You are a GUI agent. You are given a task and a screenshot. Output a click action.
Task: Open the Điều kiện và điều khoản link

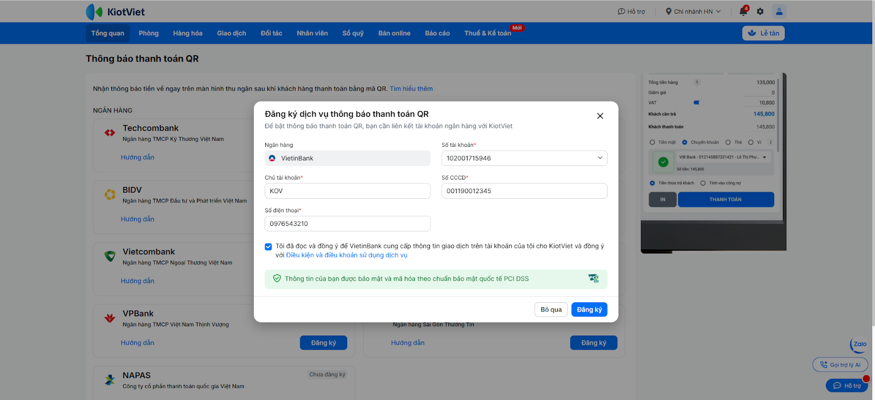pyautogui.click(x=347, y=255)
